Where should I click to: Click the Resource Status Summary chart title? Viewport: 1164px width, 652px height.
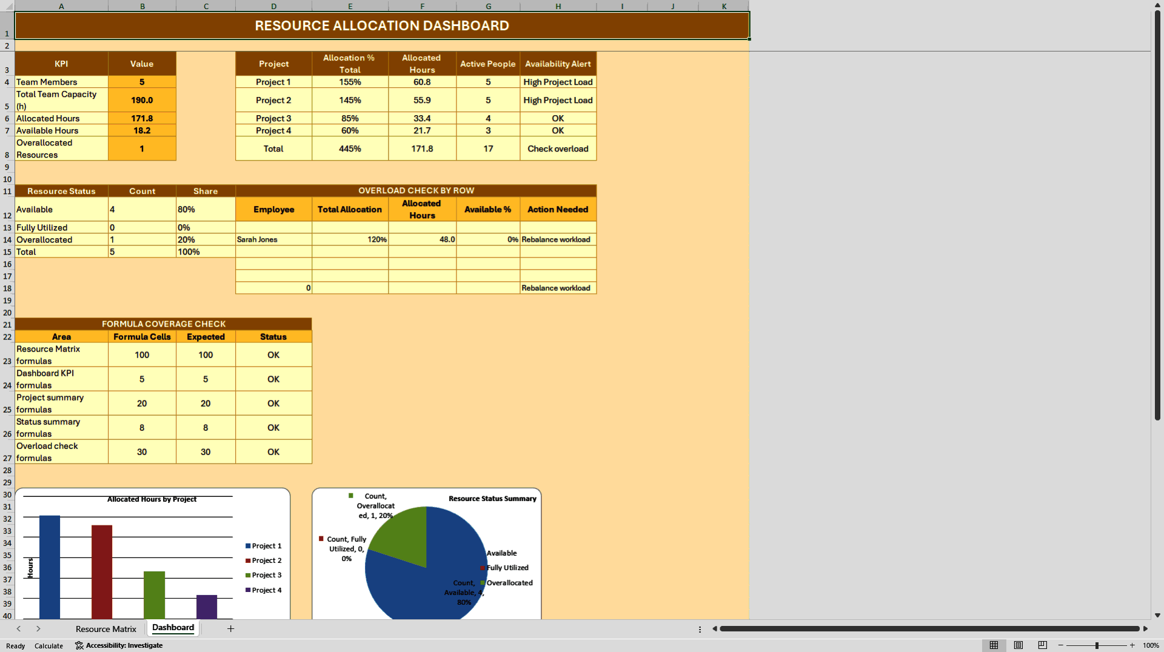pos(492,499)
